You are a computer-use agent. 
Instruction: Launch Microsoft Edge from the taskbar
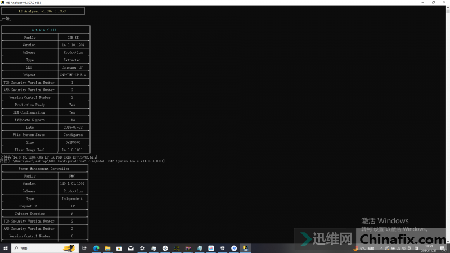pos(96,249)
